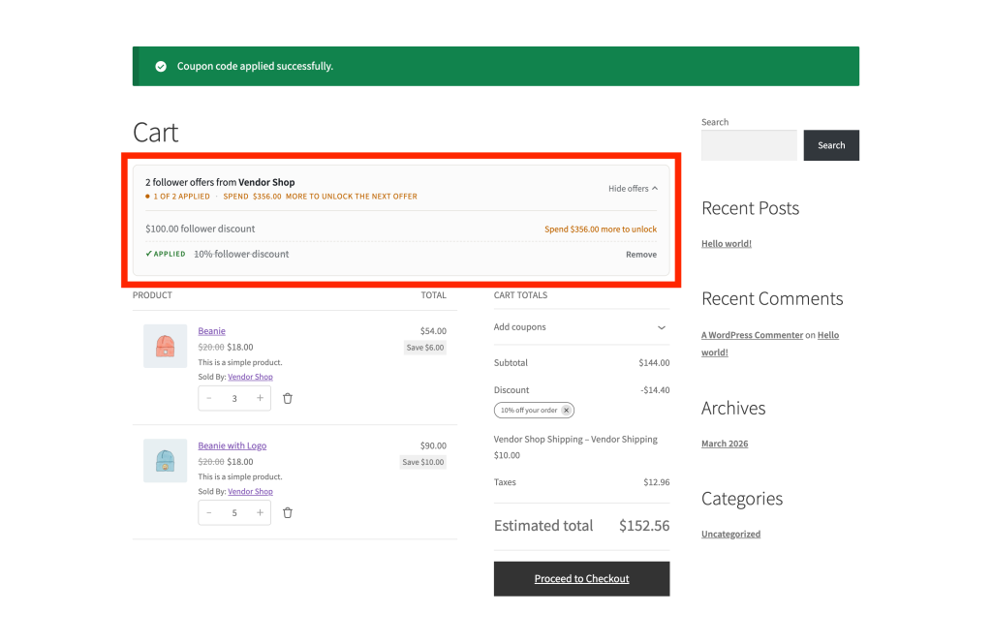Decrease Beanie with Logo quantity with minus
Image resolution: width=992 pixels, height=643 pixels.
pyautogui.click(x=209, y=513)
